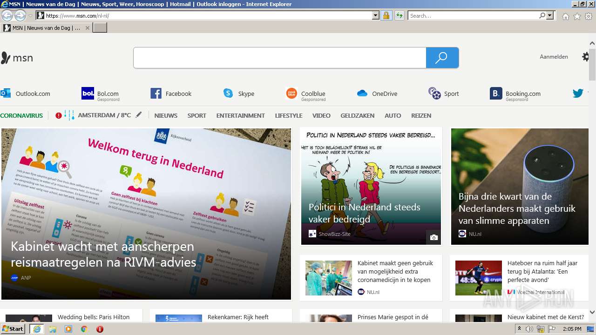Open MSN page settings gear icon
596x335 pixels.
click(586, 57)
